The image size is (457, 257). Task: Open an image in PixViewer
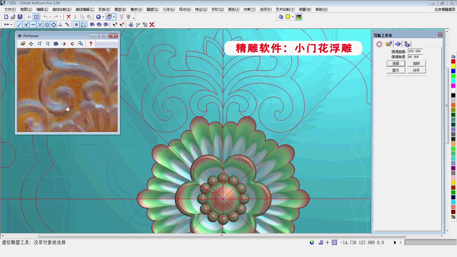[x=23, y=44]
